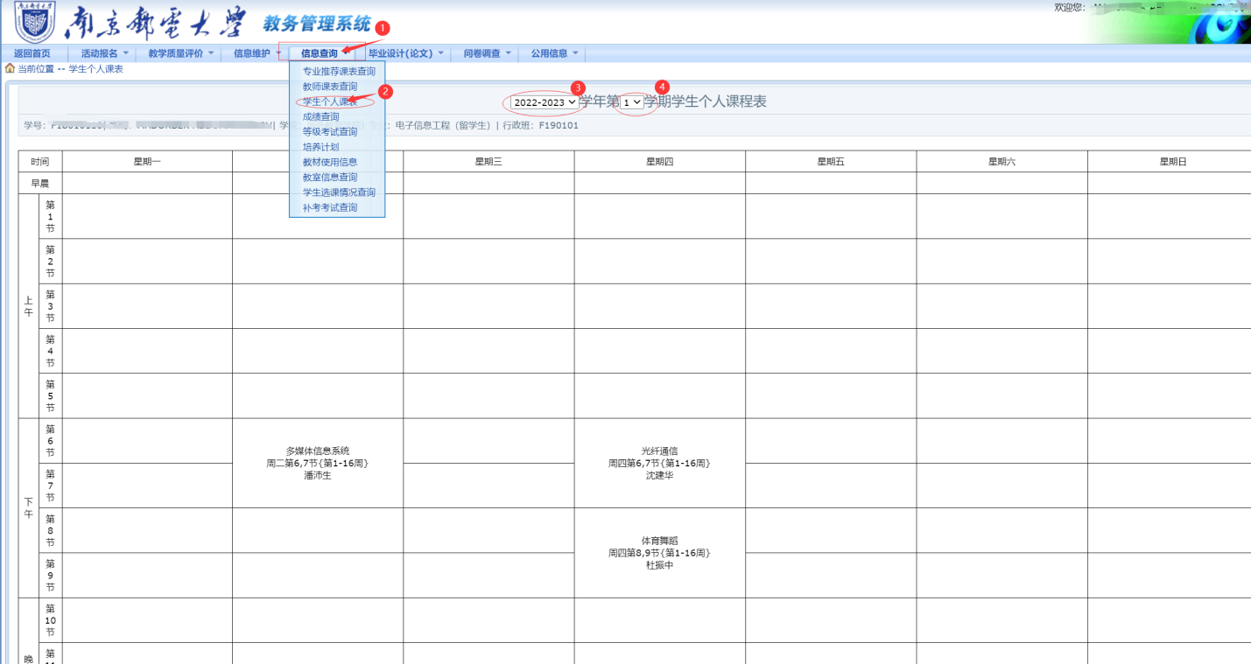Click the 体育舞蹈 course cell
Image resolution: width=1251 pixels, height=664 pixels.
click(660, 553)
